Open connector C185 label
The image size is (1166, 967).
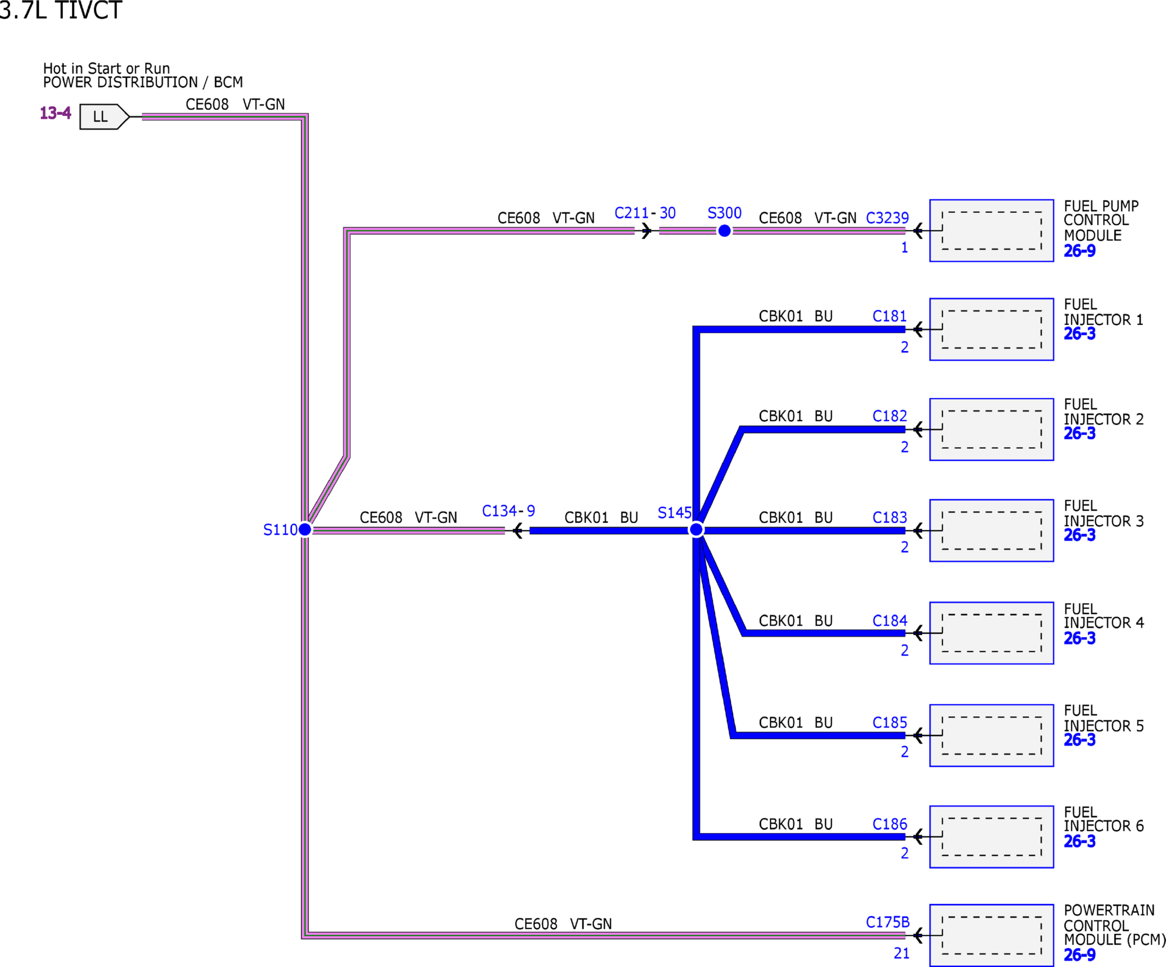pos(890,723)
